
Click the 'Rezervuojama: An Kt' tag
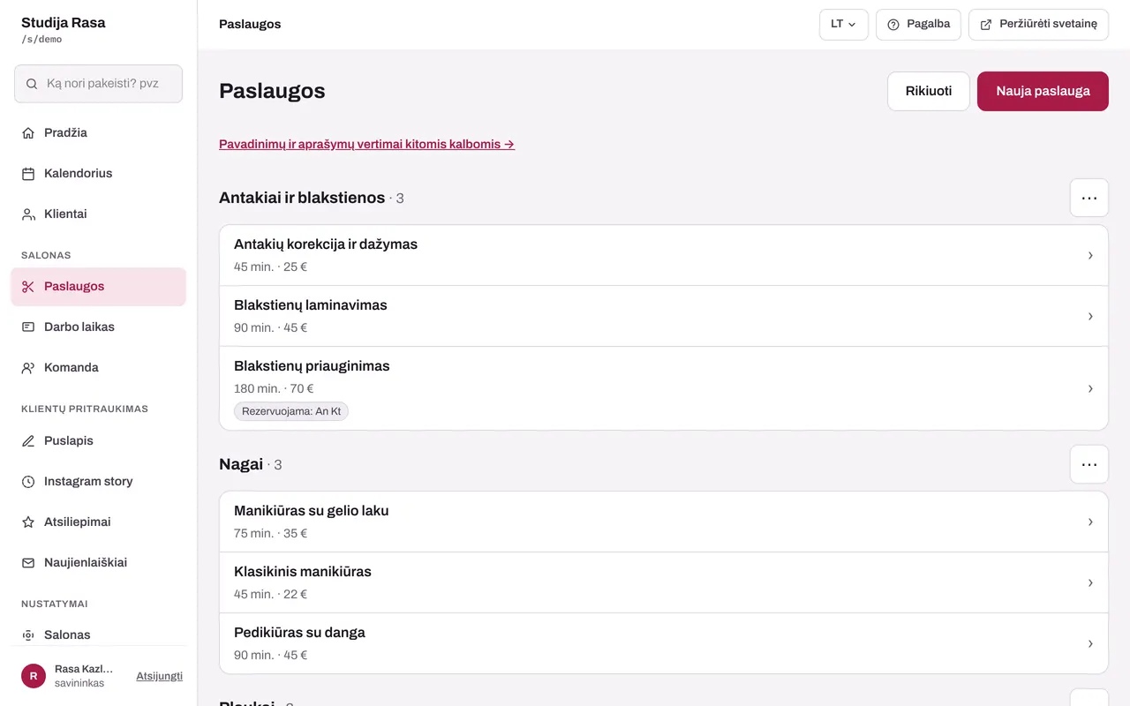(291, 411)
